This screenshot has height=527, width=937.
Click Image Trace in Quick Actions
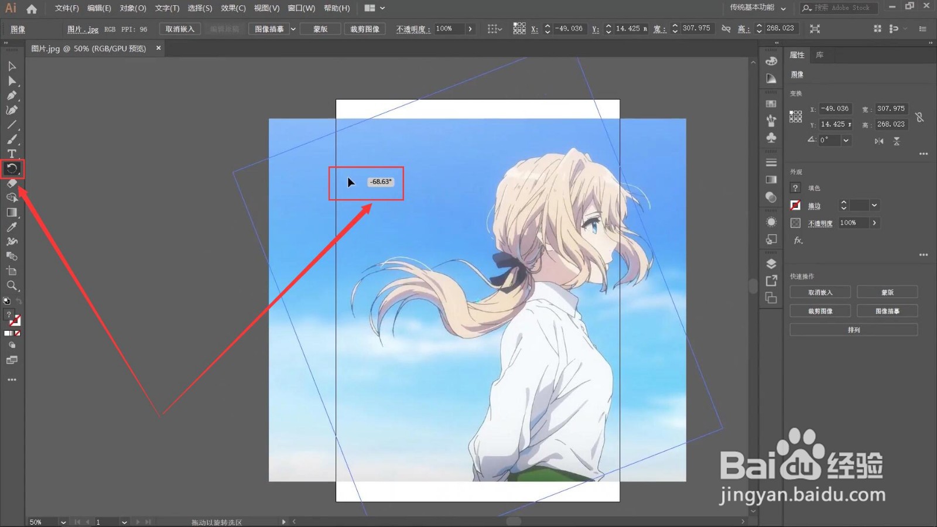click(x=887, y=311)
